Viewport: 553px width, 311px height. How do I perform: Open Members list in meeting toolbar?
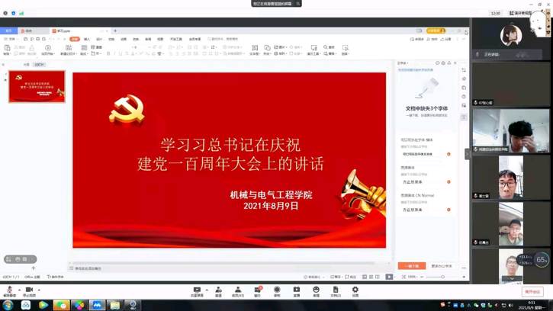(238, 291)
